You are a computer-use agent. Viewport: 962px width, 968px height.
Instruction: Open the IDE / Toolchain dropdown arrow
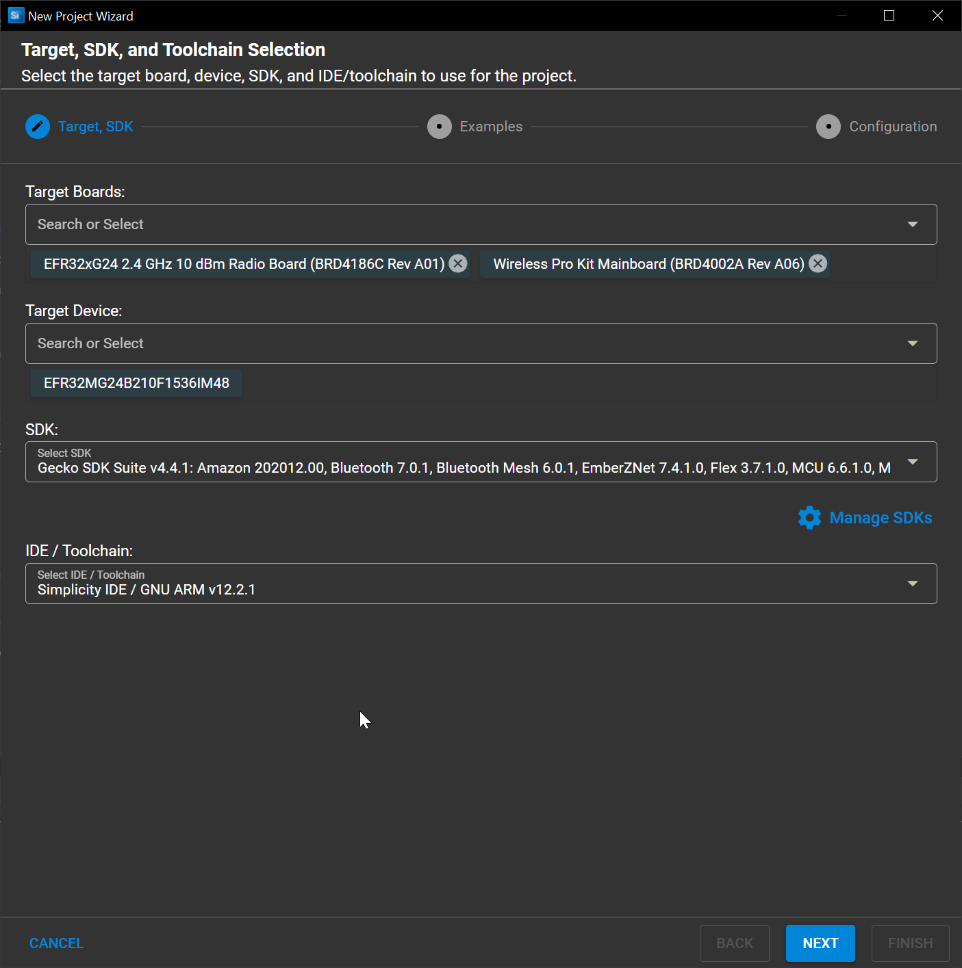pos(913,584)
